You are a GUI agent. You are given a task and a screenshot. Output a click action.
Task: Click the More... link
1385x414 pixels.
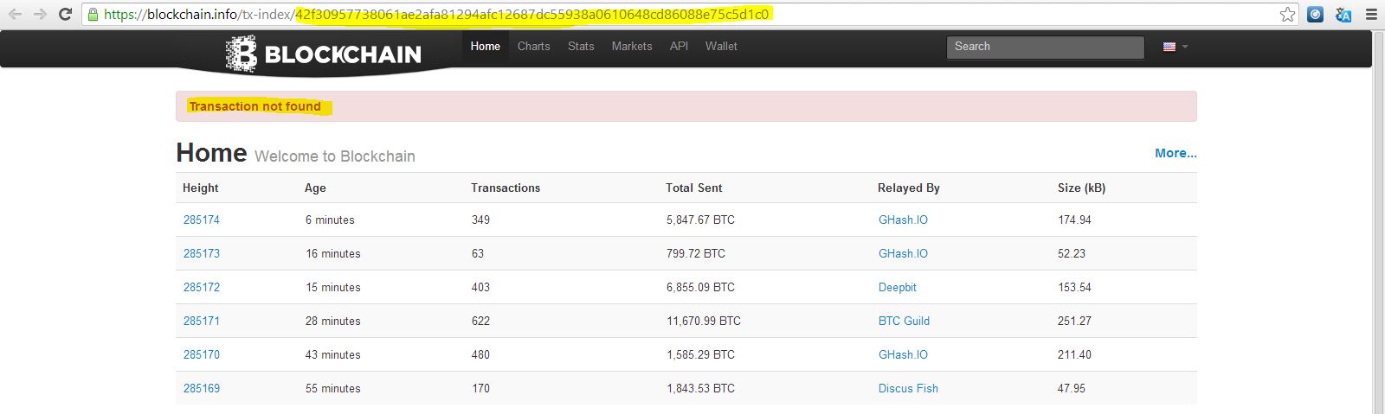[1176, 153]
